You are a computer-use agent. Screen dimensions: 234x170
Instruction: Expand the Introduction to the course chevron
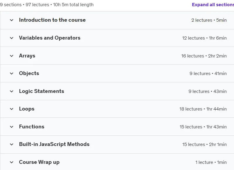coord(11,20)
